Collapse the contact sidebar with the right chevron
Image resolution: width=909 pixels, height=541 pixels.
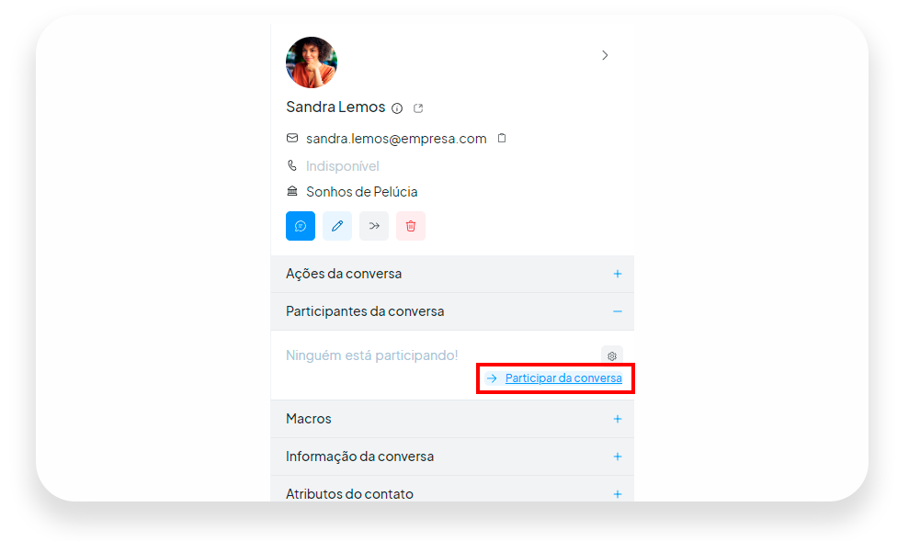(x=605, y=55)
